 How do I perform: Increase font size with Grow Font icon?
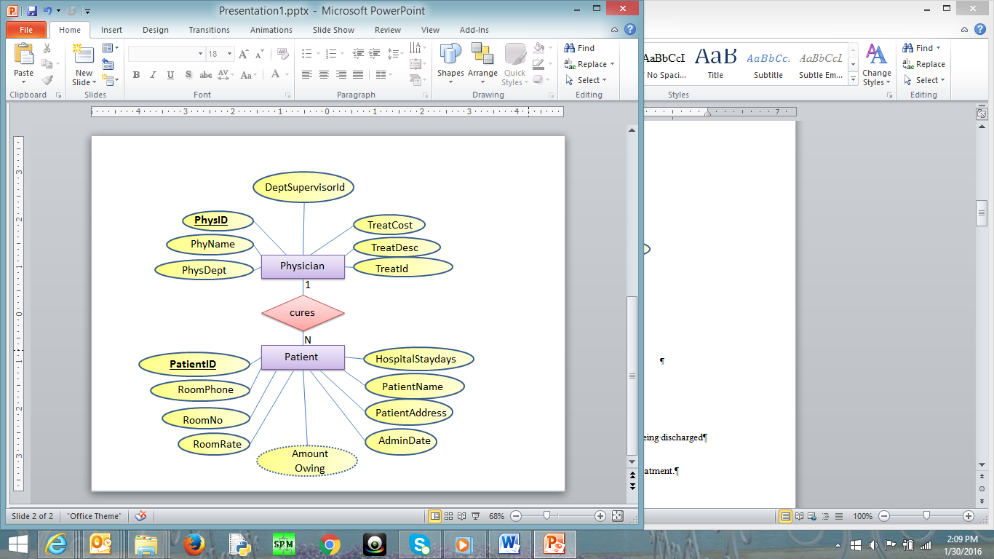[244, 54]
